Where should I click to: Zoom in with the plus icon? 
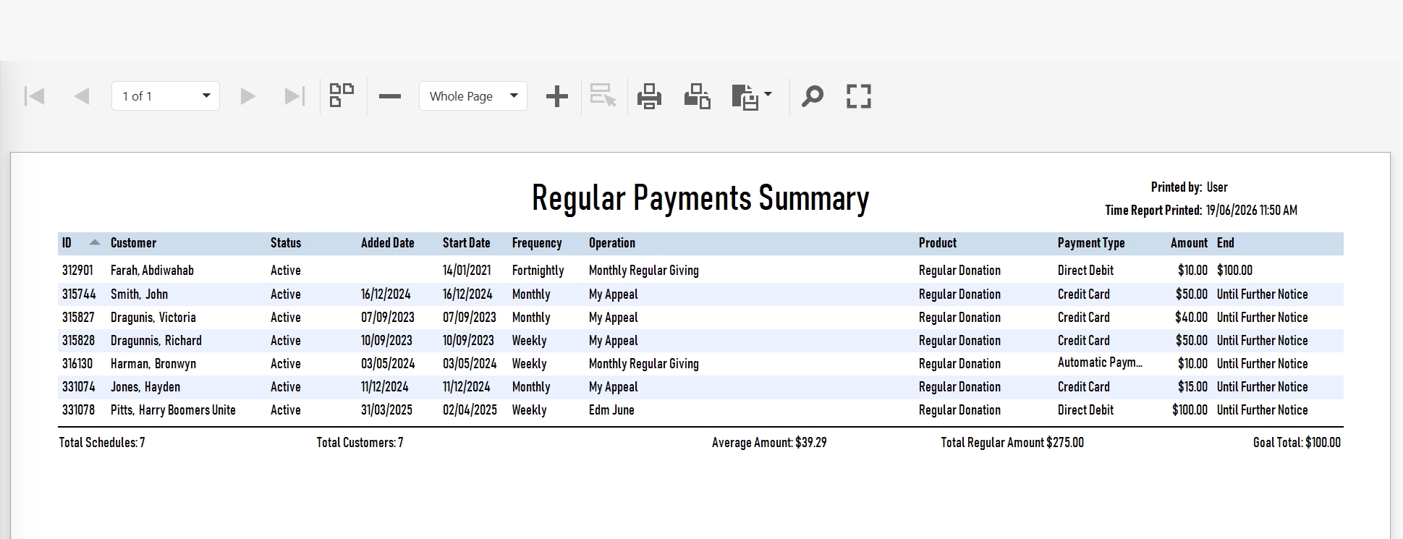(556, 96)
